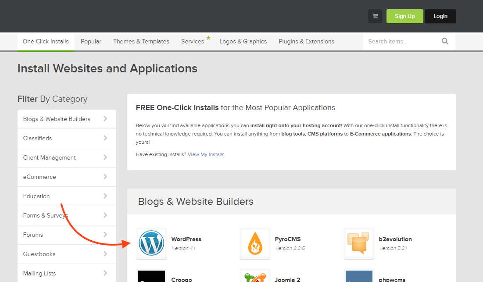
Task: Select the Guestbooks category label
Action: pos(39,254)
